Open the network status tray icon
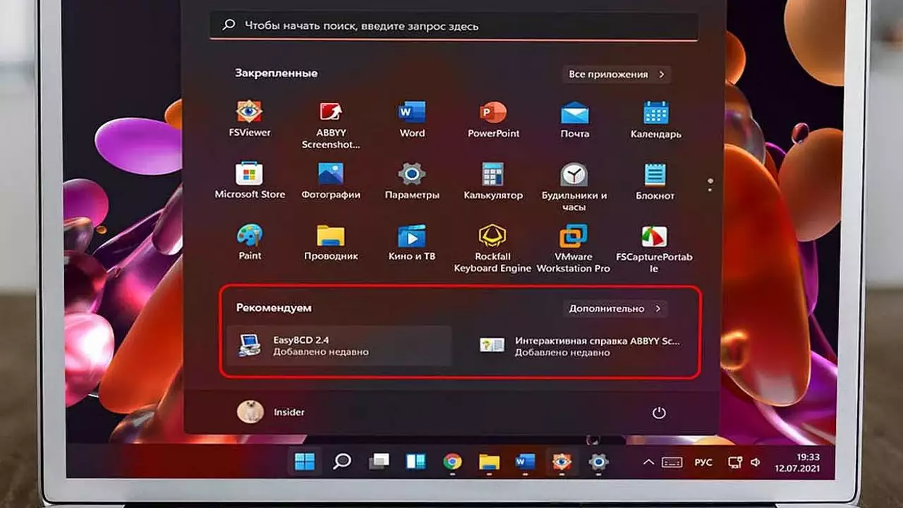This screenshot has width=903, height=508. click(x=734, y=463)
